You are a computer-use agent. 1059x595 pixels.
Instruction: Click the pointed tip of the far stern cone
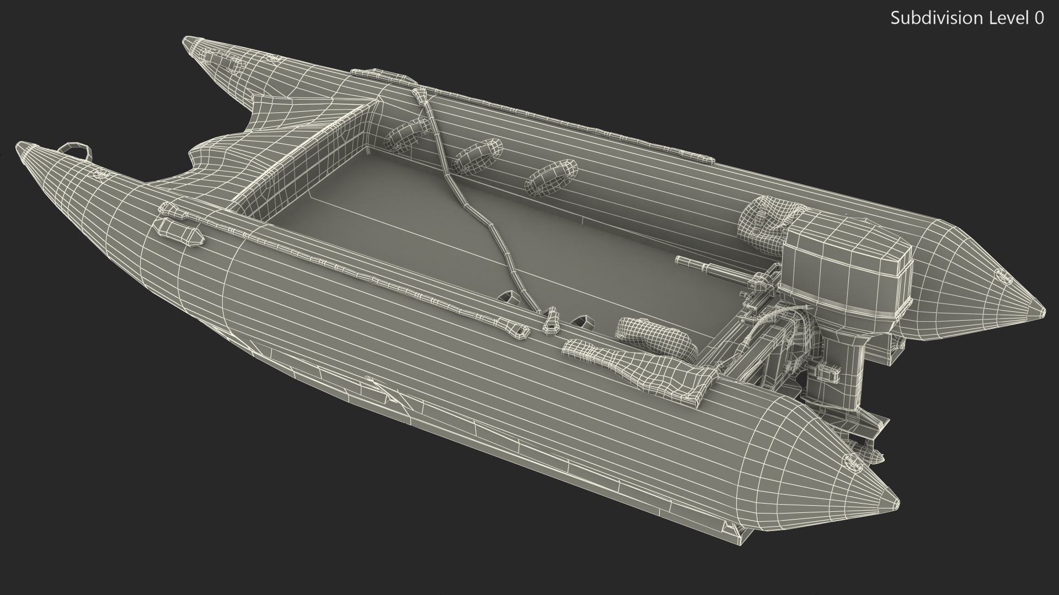pos(1040,310)
